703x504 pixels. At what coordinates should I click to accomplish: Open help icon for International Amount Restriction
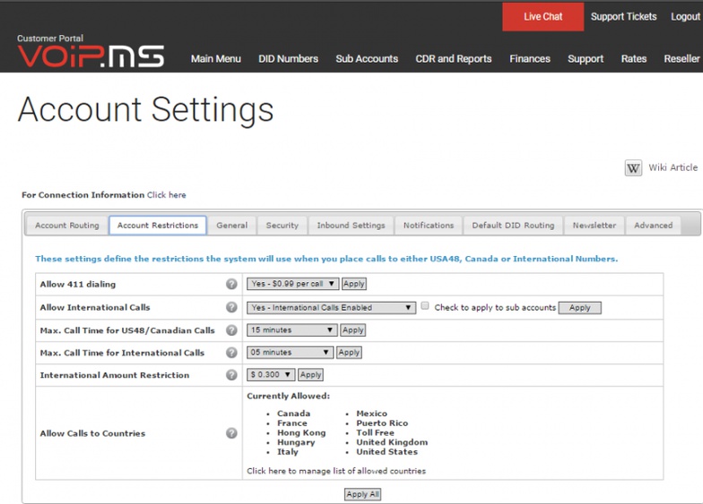click(231, 375)
